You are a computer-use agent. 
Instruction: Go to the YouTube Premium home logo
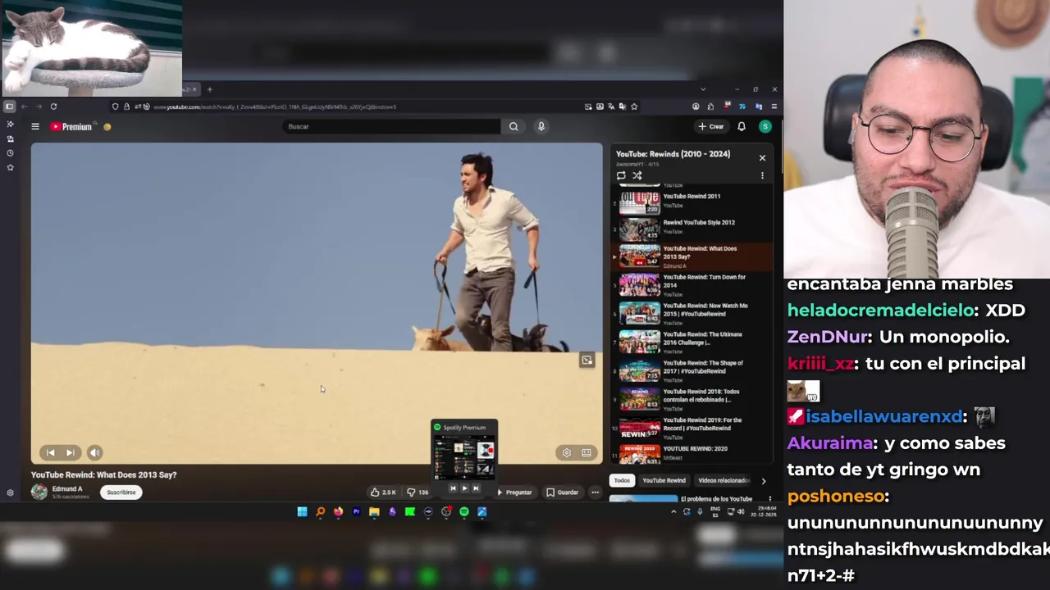71,126
